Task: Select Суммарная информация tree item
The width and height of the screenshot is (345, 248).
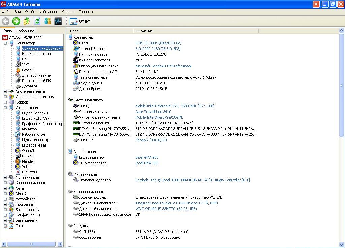Action: click(x=42, y=48)
